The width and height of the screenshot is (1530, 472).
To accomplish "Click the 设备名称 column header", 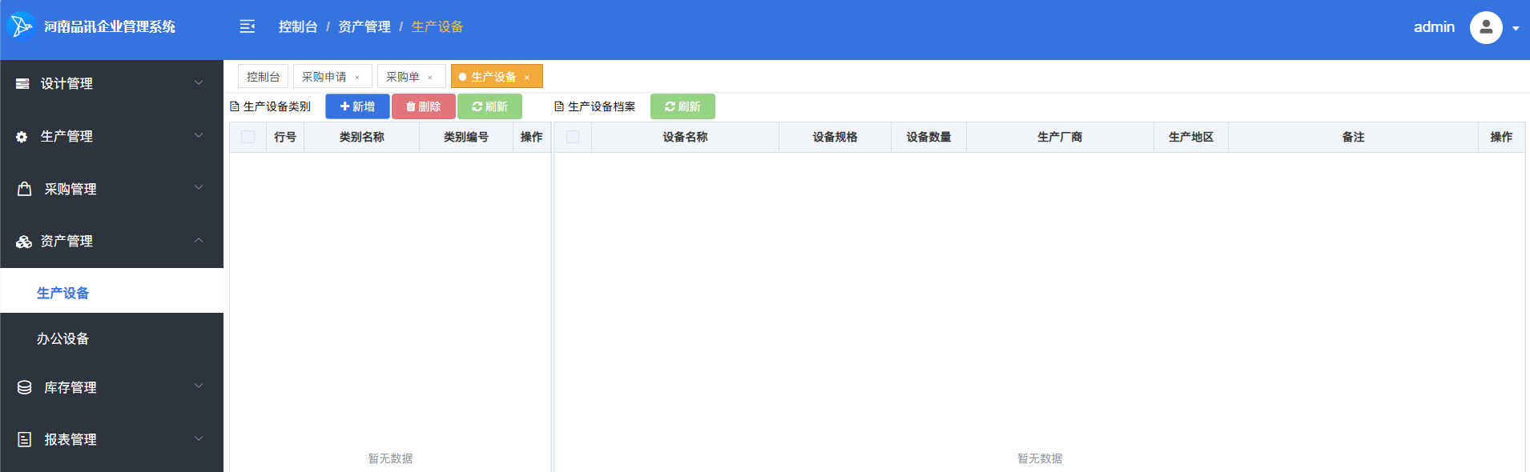I will pyautogui.click(x=685, y=137).
